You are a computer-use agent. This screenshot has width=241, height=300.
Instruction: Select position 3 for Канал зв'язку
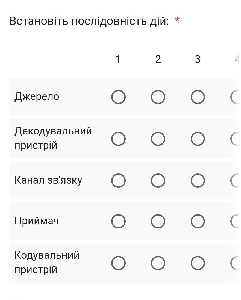[198, 181]
